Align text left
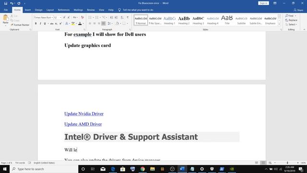 click(90, 24)
